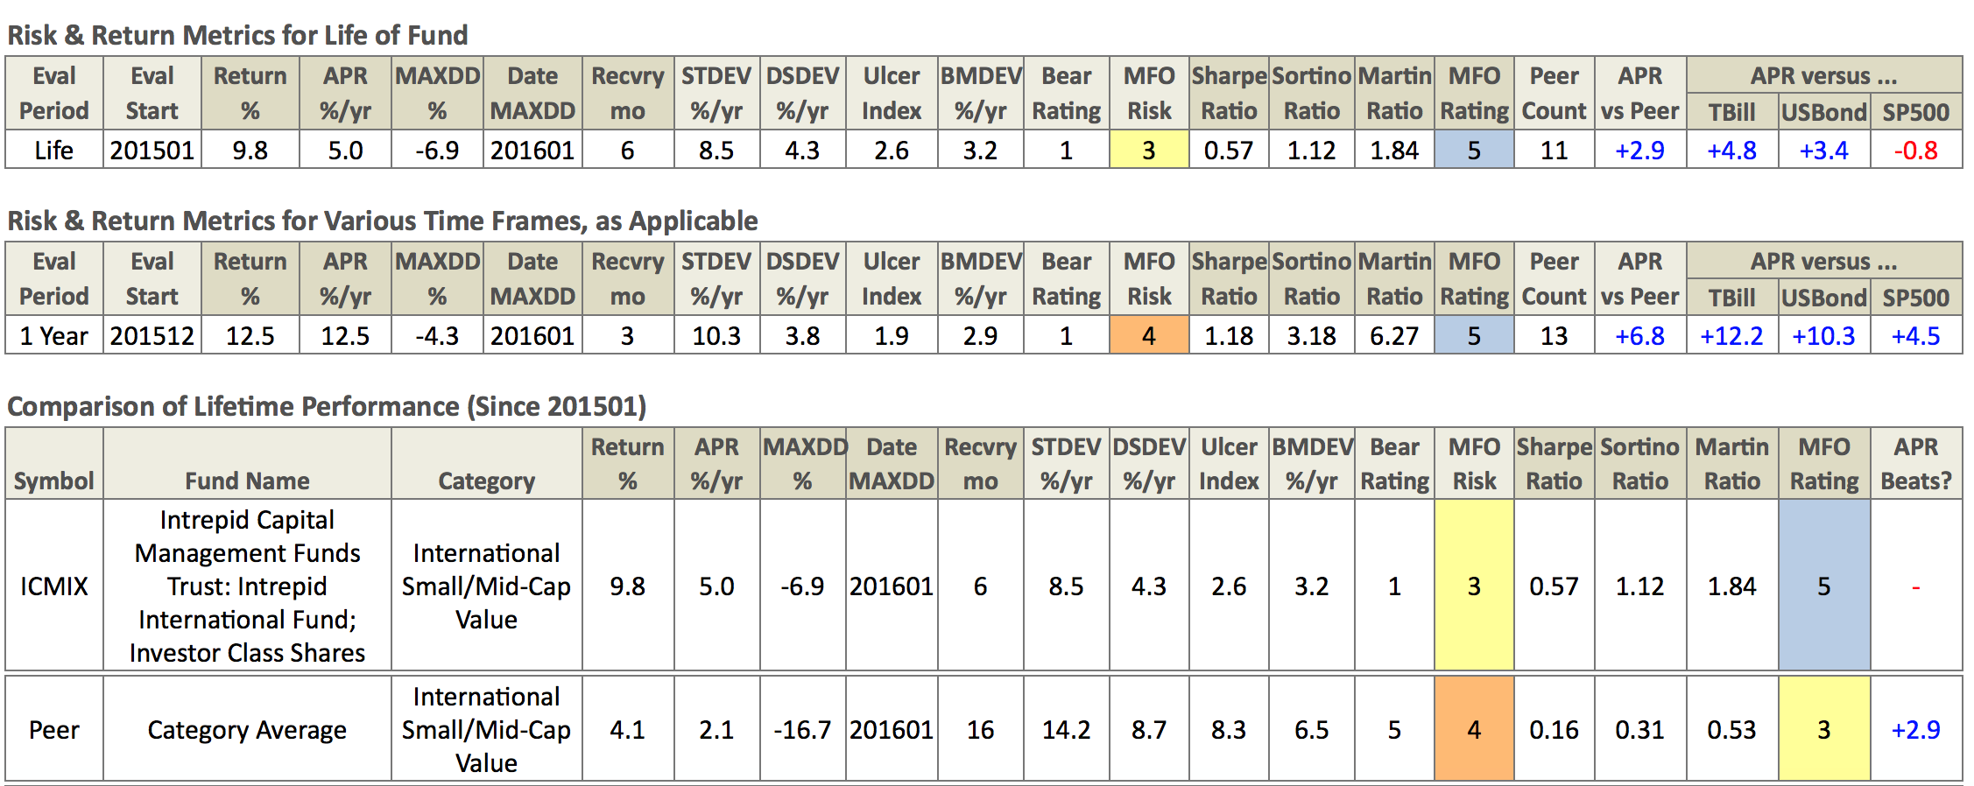Select yellow MFO Rating cell in Peer row

pyautogui.click(x=1823, y=729)
